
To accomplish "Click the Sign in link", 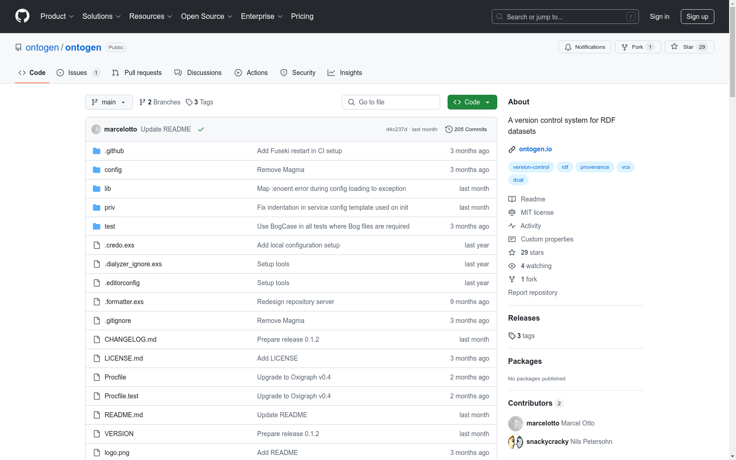I will [660, 17].
